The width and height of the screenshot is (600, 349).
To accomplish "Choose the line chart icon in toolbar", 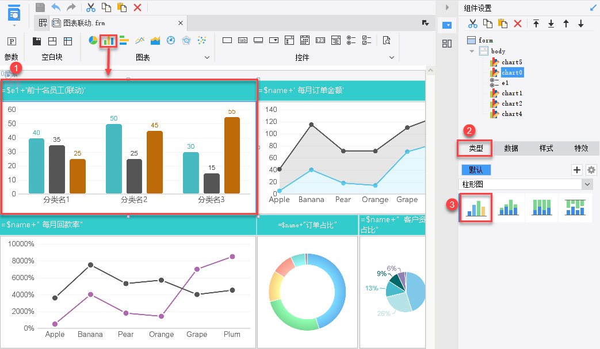I will tap(140, 40).
